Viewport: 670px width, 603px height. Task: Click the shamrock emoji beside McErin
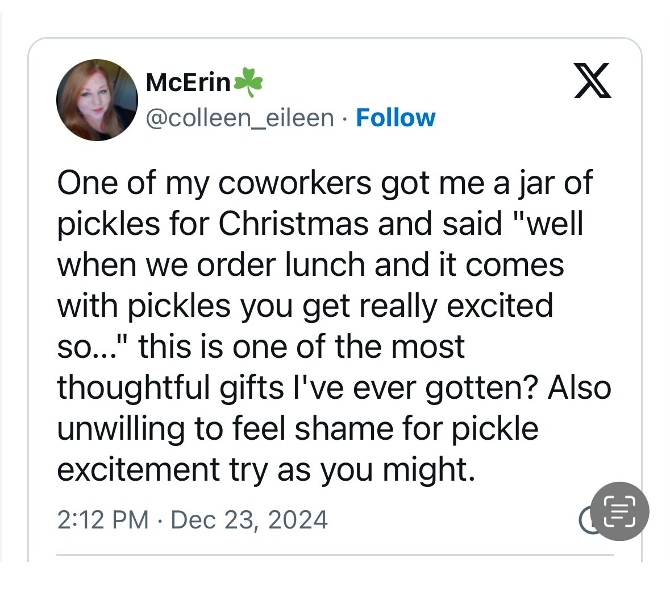coord(248,82)
